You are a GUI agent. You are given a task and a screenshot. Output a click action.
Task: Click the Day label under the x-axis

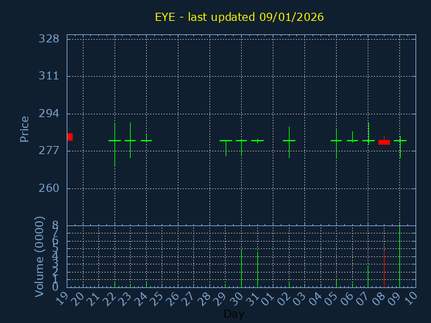234,314
